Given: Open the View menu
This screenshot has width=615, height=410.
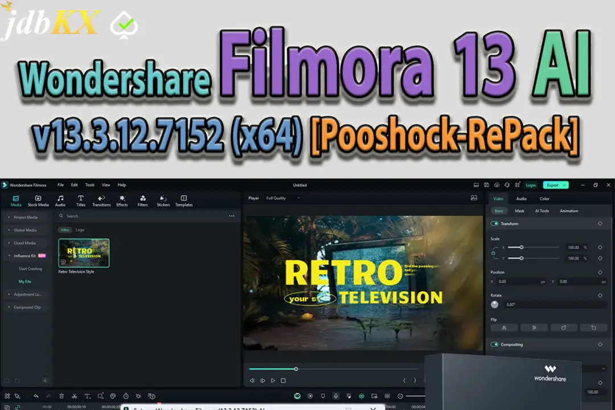Looking at the screenshot, I should pos(106,185).
